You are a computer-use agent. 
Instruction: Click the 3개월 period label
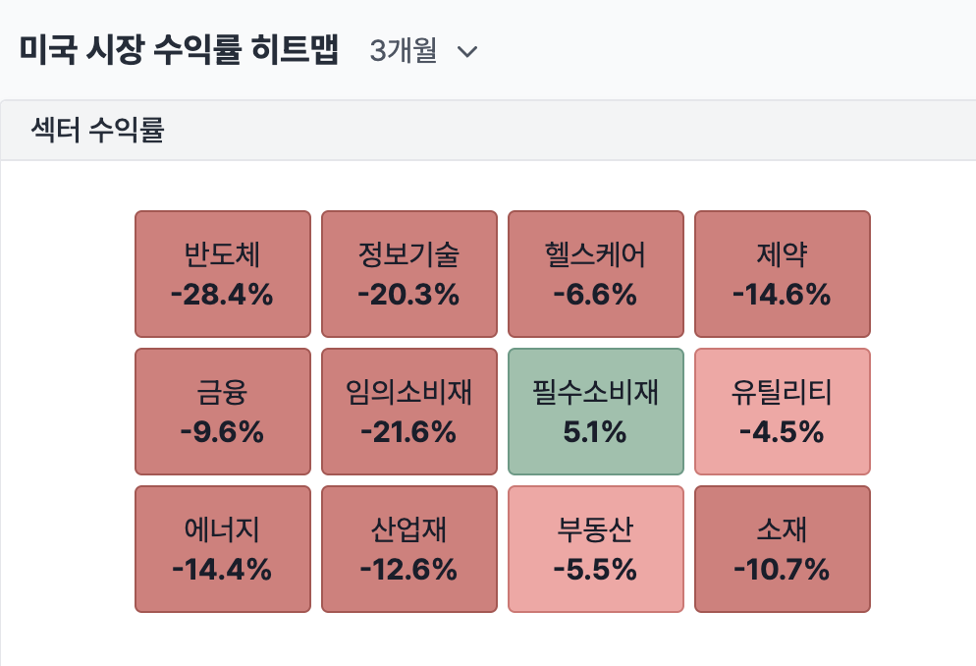point(403,51)
